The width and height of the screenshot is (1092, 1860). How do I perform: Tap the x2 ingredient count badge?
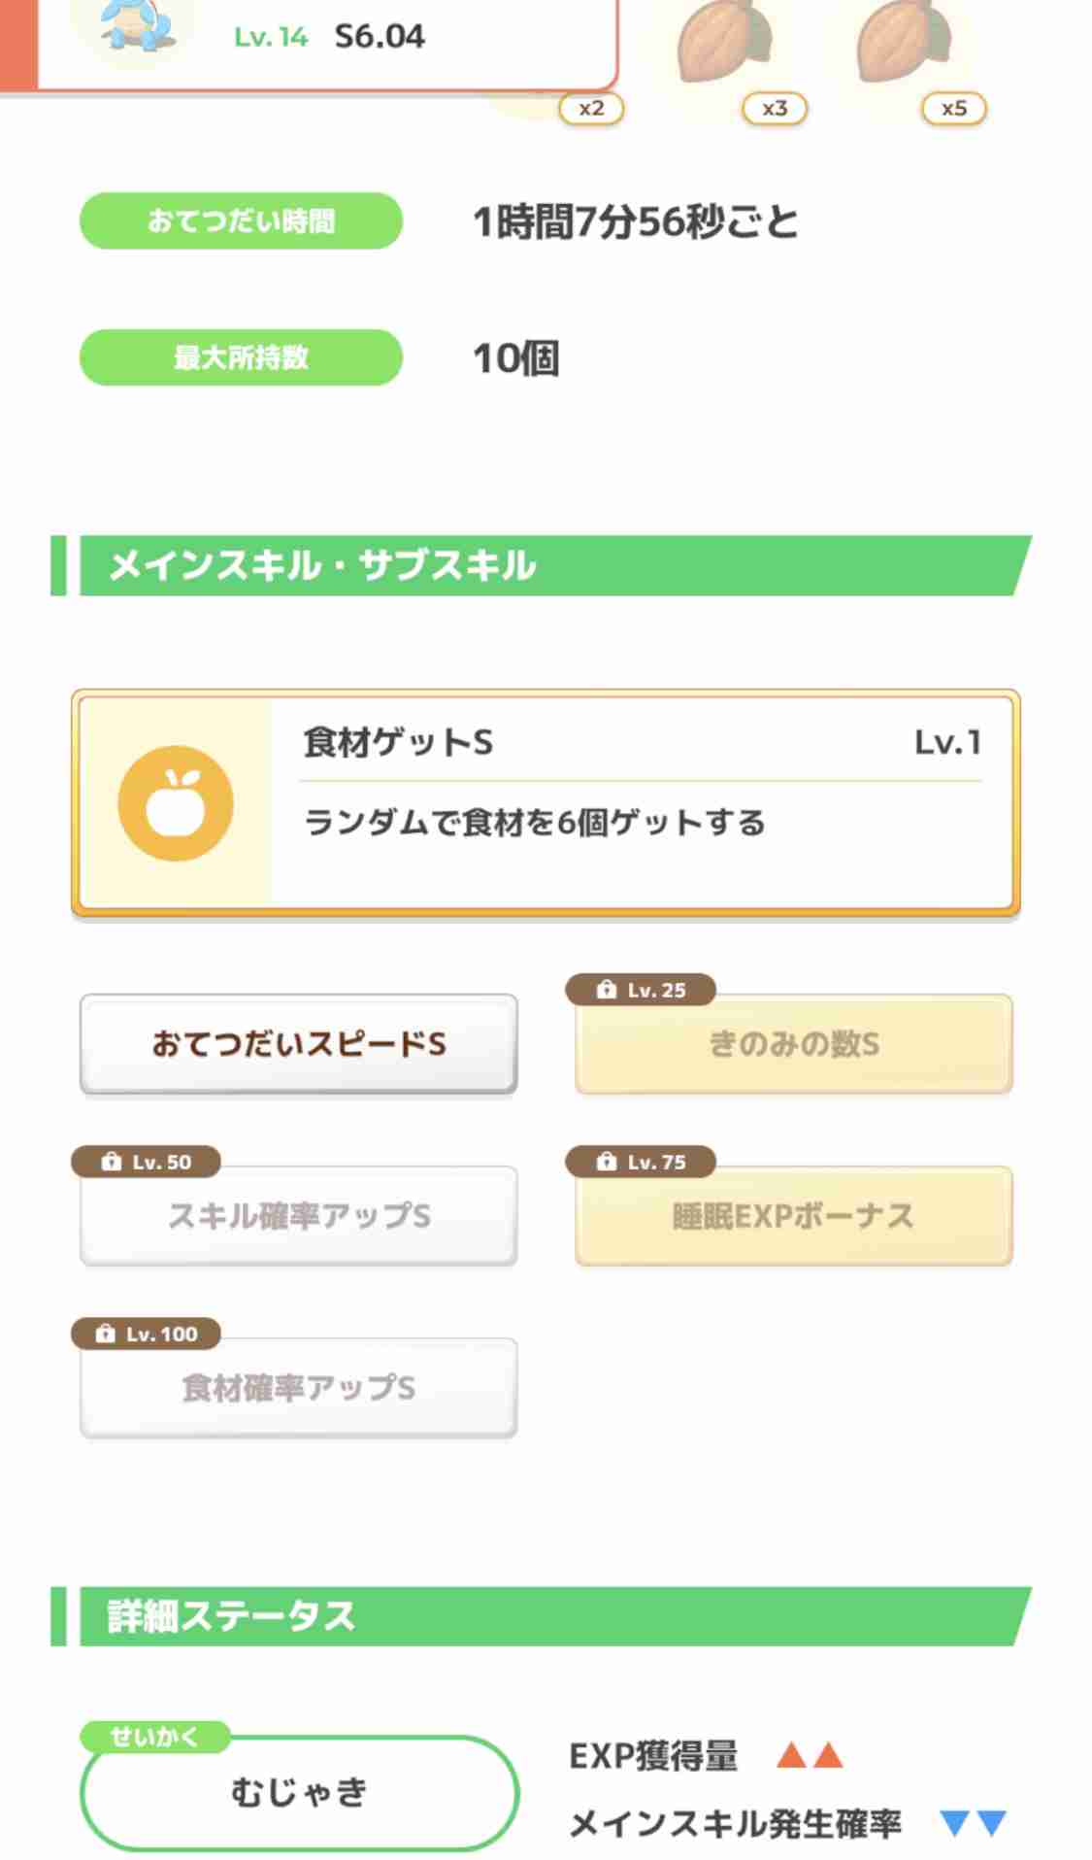click(x=591, y=109)
